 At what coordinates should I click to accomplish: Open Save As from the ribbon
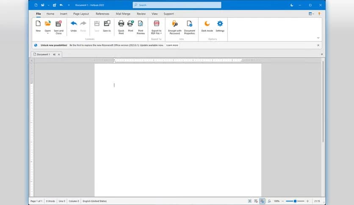point(107,26)
